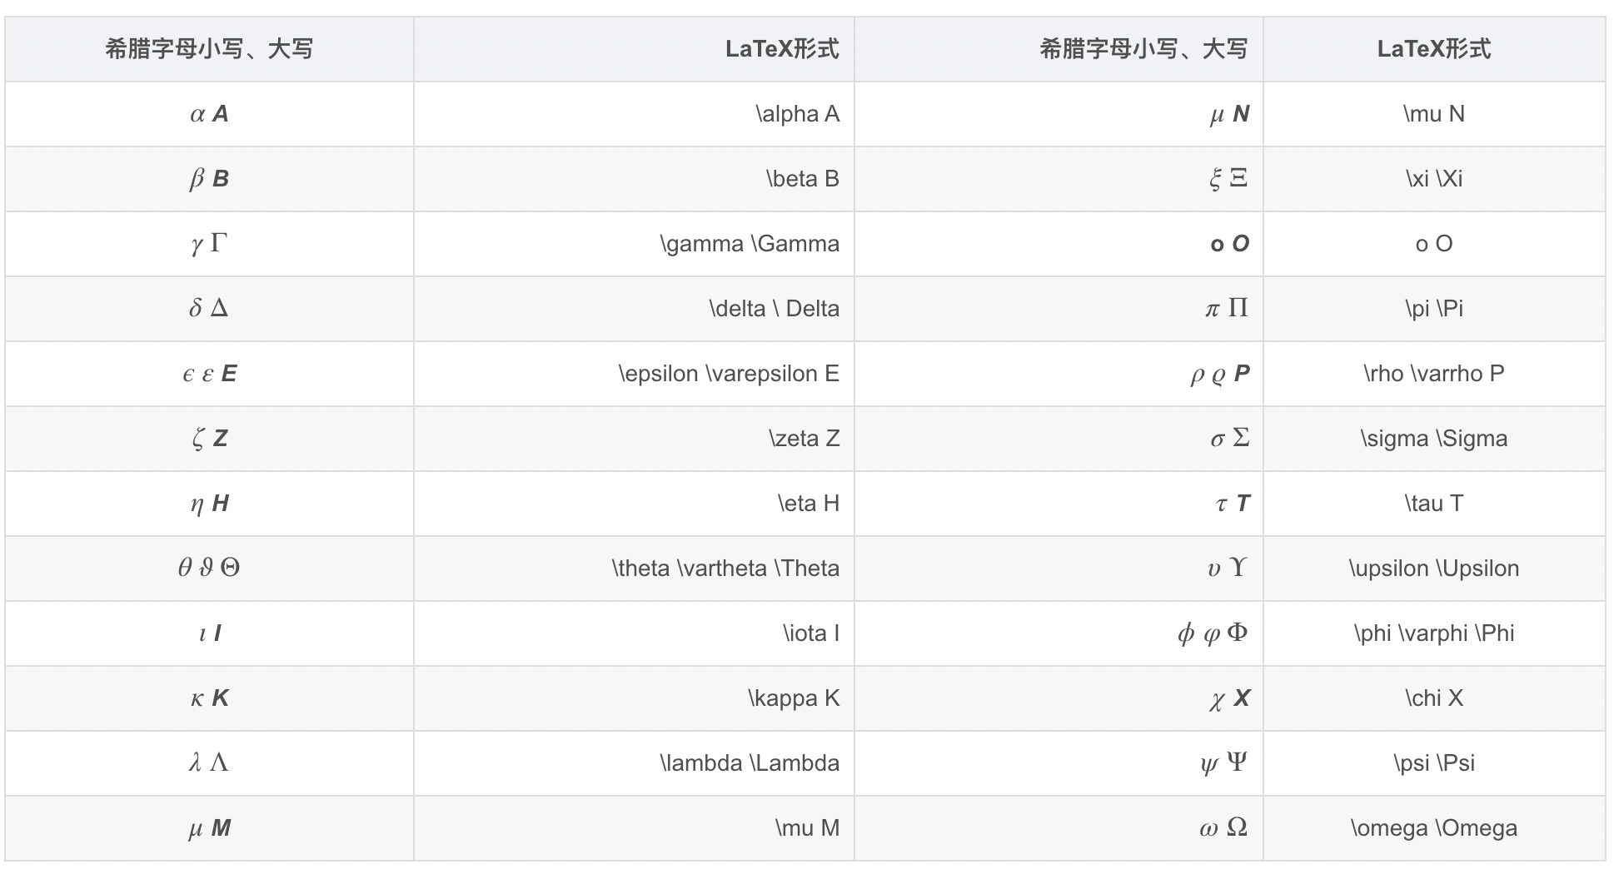Select the \xi \Xi LaTeX cell
The width and height of the screenshot is (1614, 869).
click(x=1434, y=179)
